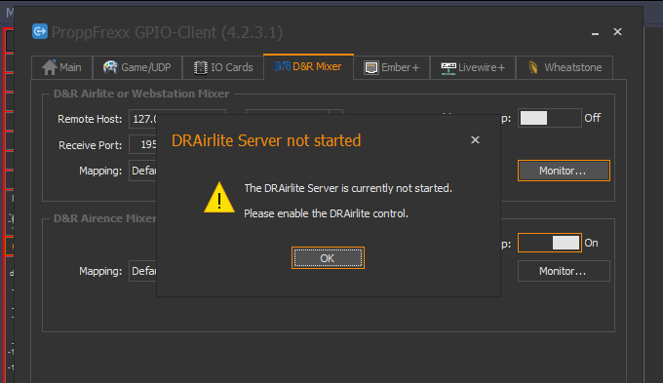Image resolution: width=663 pixels, height=383 pixels.
Task: Click the PropPFrexx GPIO-Client app logo
Action: 40,31
